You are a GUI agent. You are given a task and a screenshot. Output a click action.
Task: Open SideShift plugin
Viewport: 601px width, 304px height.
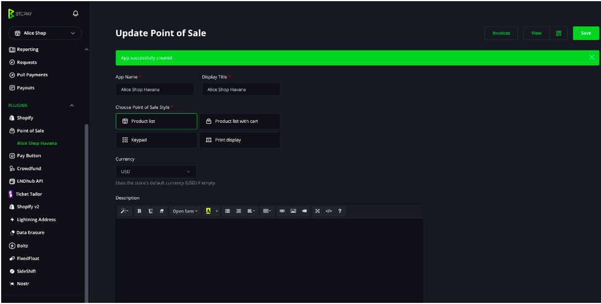point(22,271)
